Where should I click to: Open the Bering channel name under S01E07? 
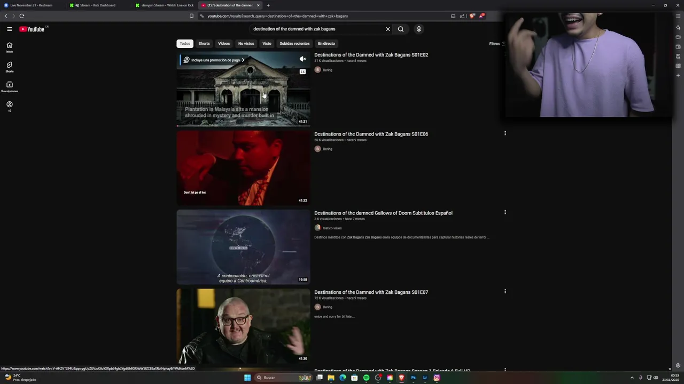pos(328,307)
